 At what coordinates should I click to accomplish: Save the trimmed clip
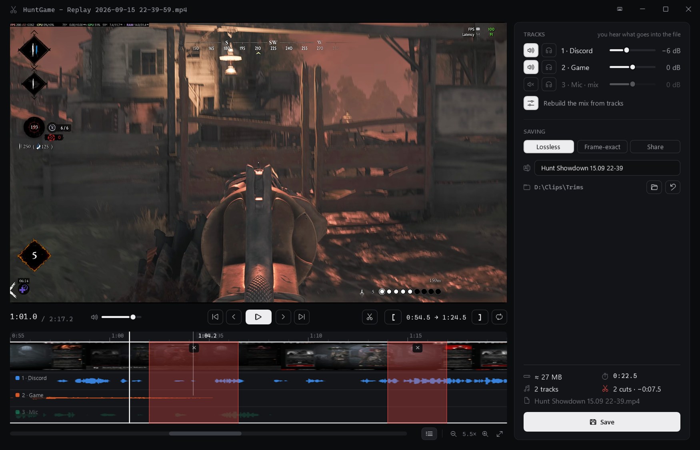(602, 422)
